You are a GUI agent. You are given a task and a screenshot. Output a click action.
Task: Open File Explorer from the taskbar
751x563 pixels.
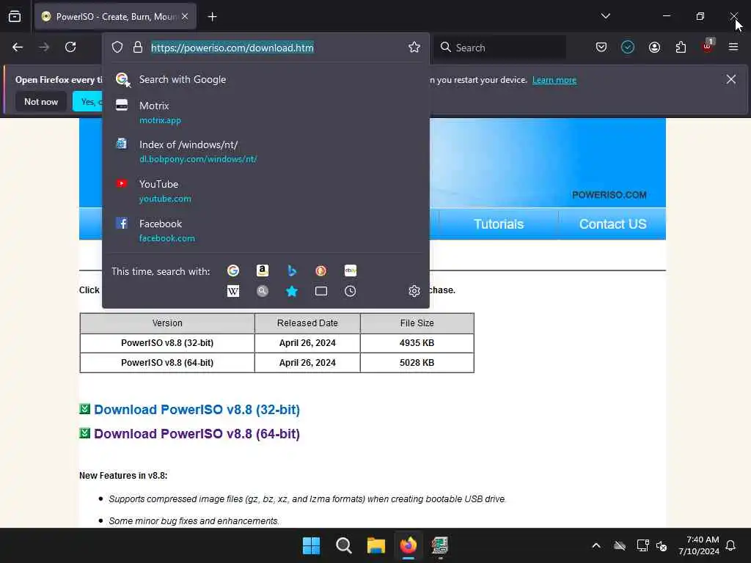376,545
